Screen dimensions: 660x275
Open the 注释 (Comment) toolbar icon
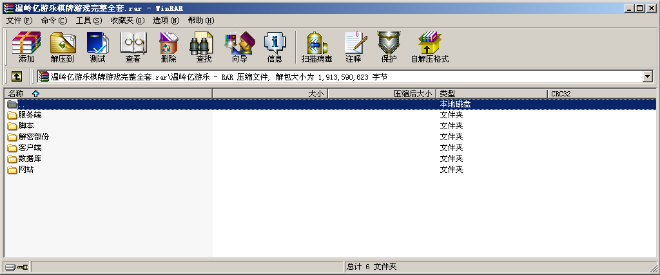[353, 47]
